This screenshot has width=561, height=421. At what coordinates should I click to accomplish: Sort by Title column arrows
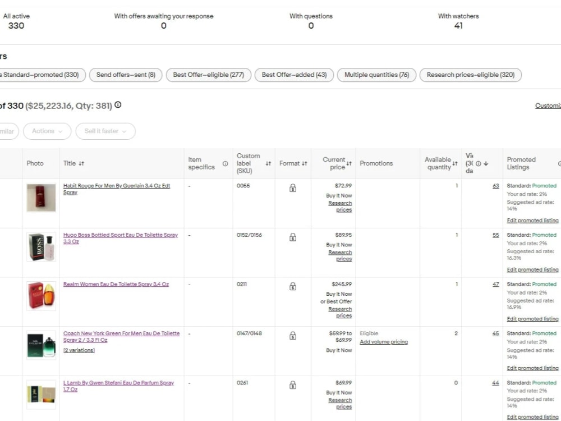pyautogui.click(x=81, y=163)
